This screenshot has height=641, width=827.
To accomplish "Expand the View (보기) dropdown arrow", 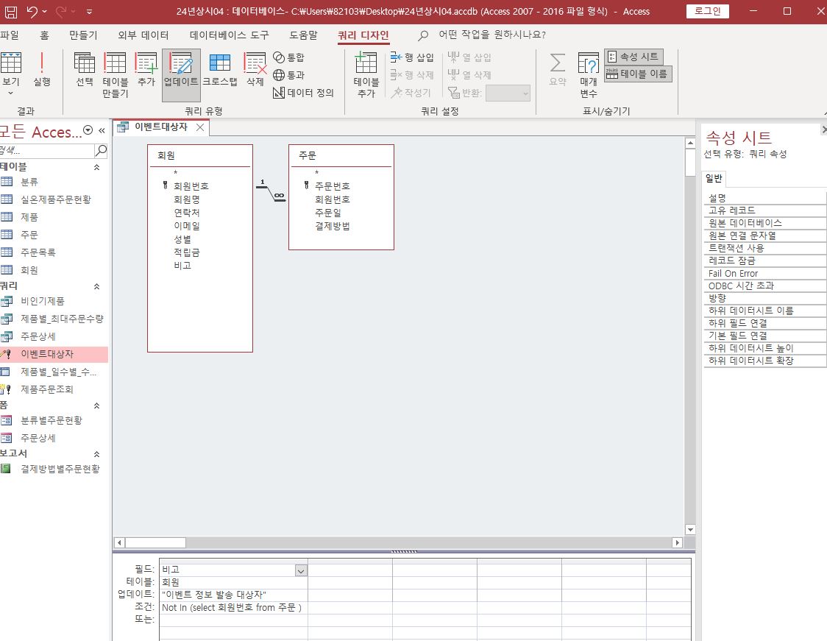I will click(10, 93).
